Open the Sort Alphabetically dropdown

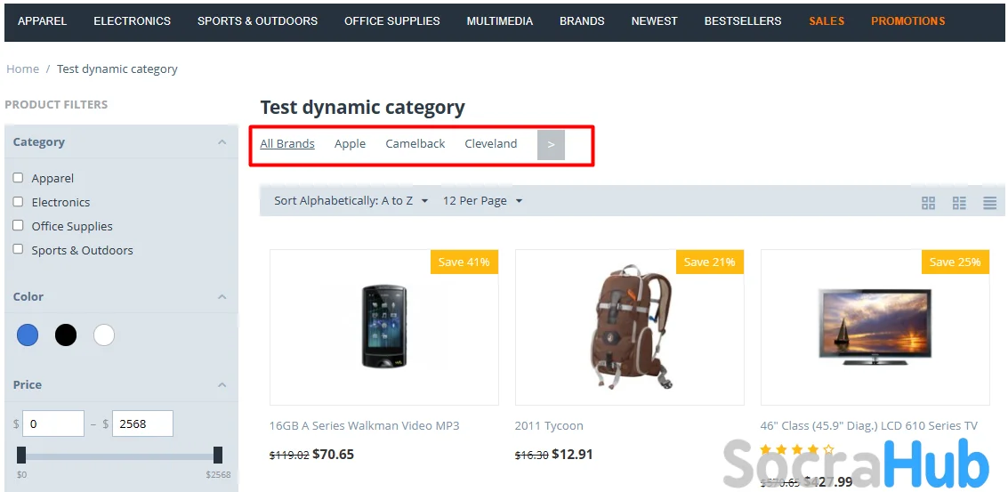pyautogui.click(x=351, y=201)
